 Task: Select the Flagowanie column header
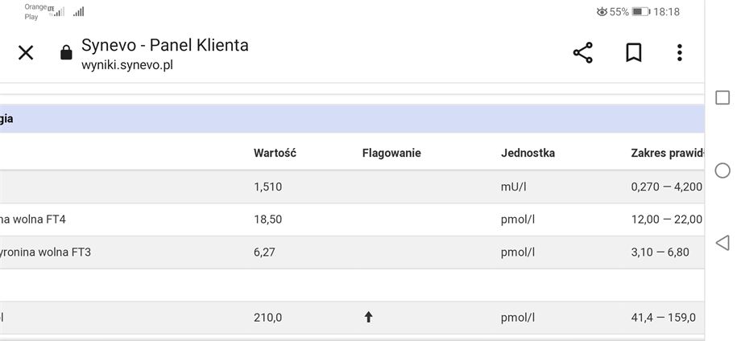[391, 153]
